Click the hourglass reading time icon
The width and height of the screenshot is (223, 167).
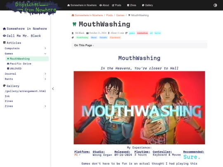point(109,33)
